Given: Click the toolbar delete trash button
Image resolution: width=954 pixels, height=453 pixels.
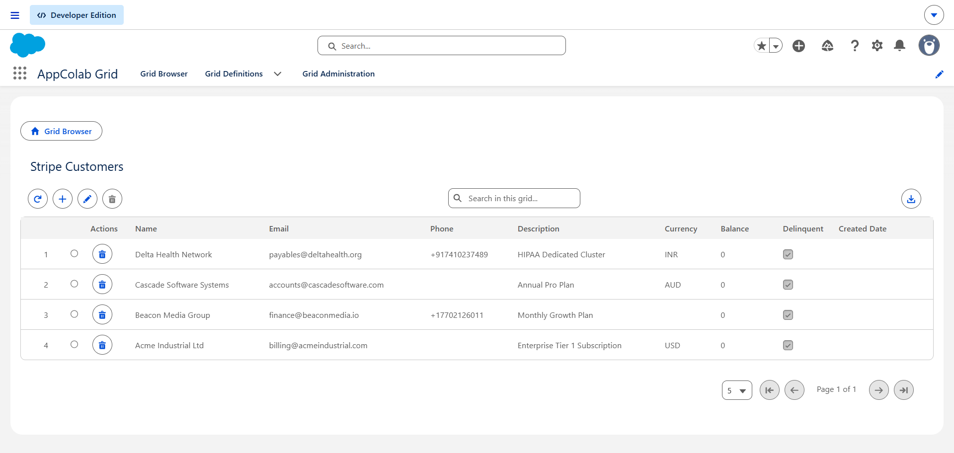Looking at the screenshot, I should click(112, 199).
